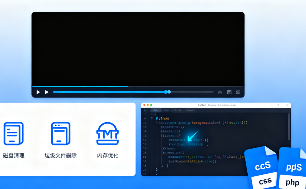
Task: Switch to the third tab in code editor
Action: [x=166, y=110]
